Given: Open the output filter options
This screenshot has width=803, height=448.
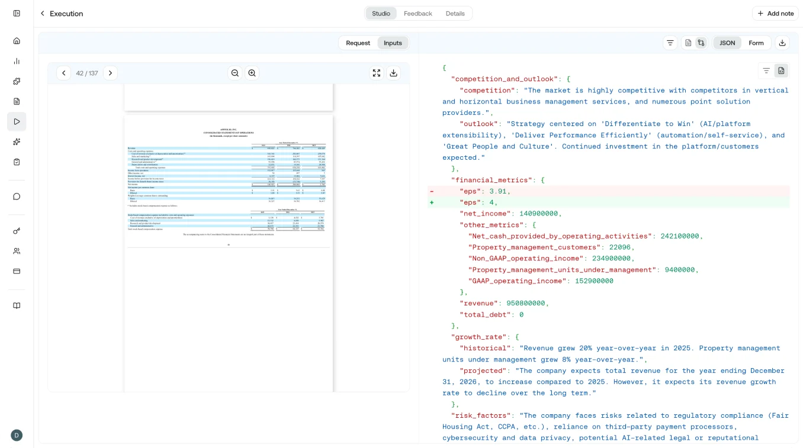Looking at the screenshot, I should pos(670,43).
